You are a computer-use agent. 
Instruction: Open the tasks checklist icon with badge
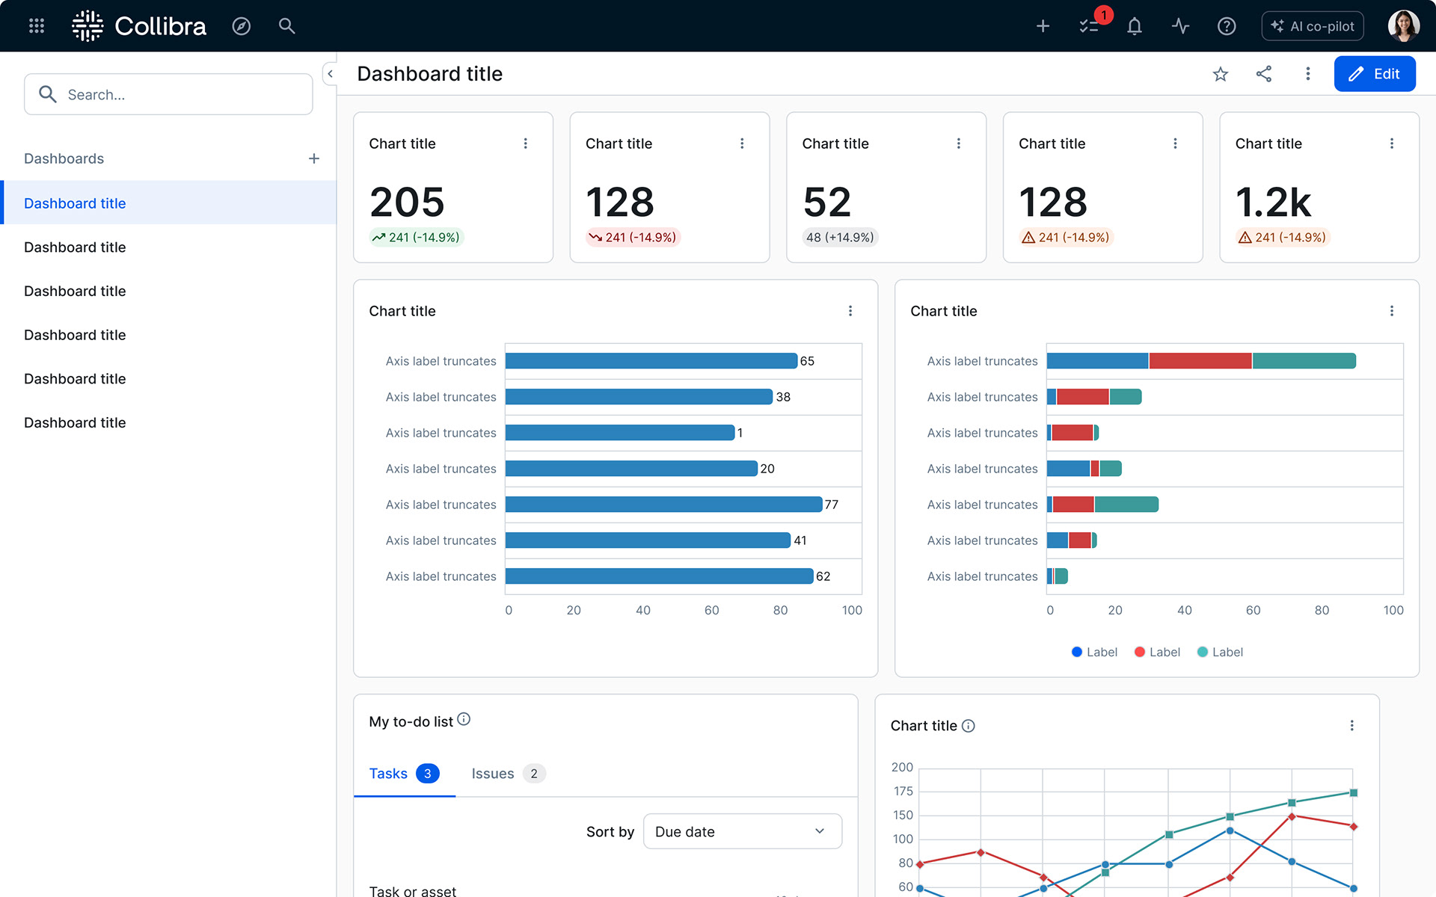1089,26
